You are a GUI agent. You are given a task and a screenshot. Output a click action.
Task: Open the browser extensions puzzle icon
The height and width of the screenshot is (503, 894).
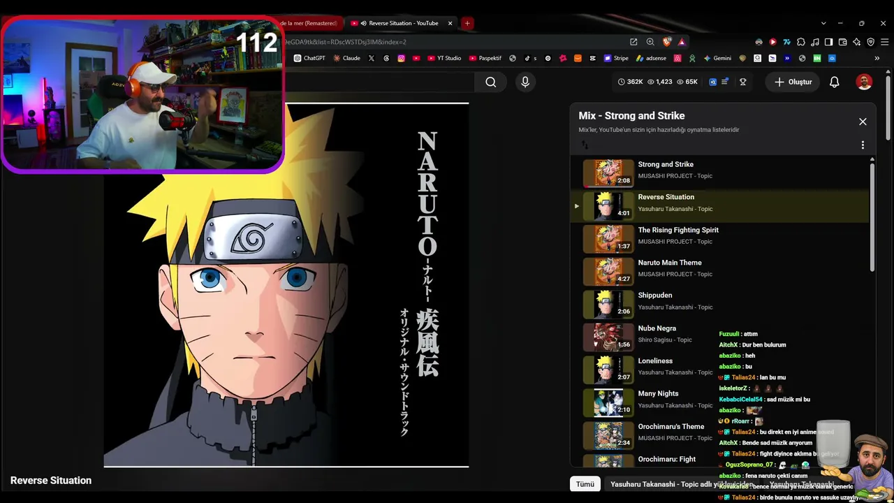click(x=801, y=42)
